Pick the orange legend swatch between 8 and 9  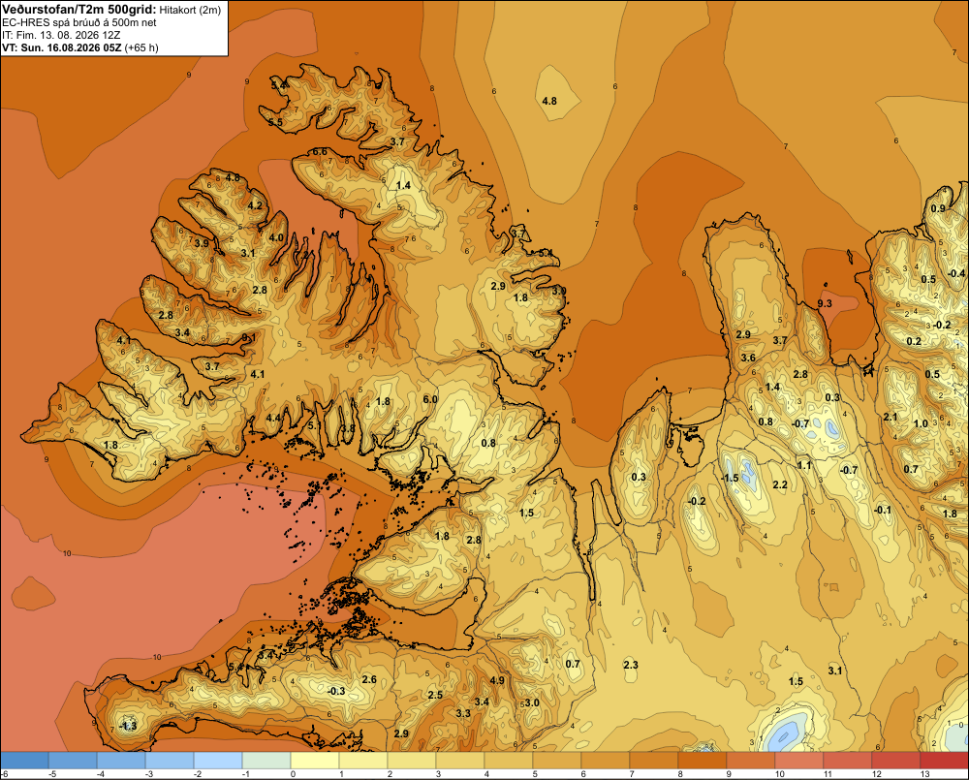702,760
